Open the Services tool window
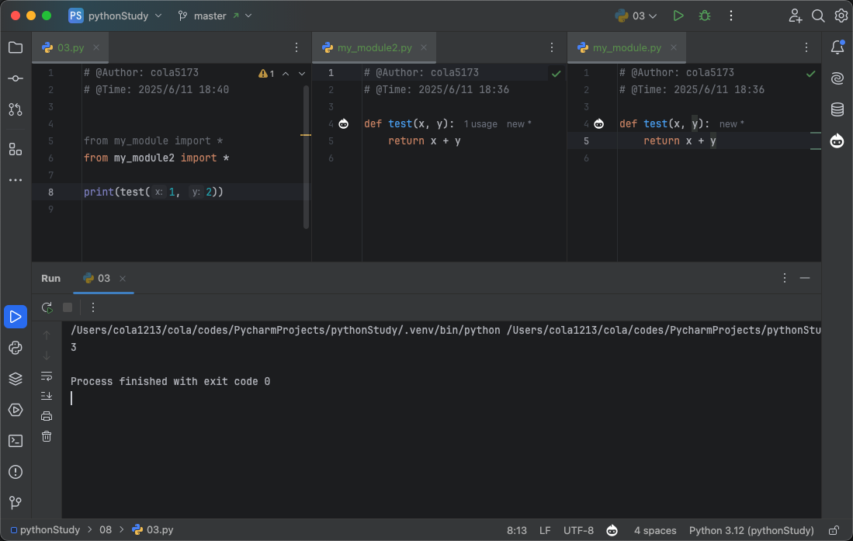853x541 pixels. point(16,409)
